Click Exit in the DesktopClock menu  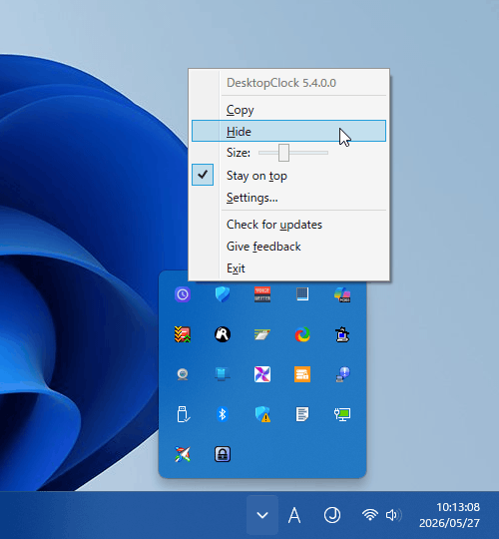tap(288, 269)
